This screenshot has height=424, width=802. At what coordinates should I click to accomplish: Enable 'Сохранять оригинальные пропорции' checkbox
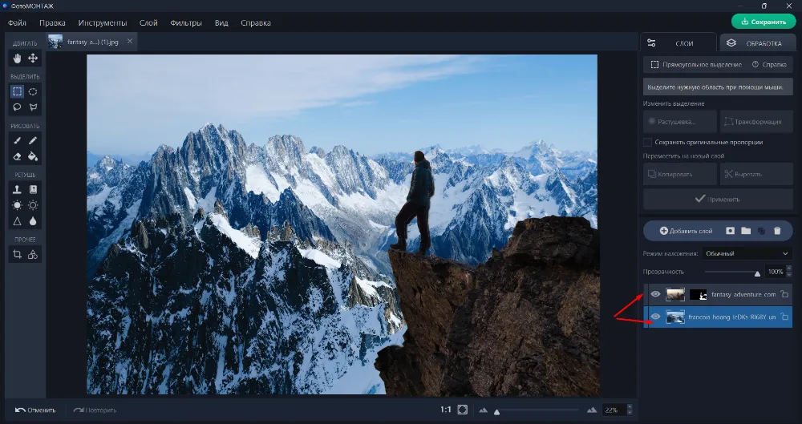coord(648,142)
